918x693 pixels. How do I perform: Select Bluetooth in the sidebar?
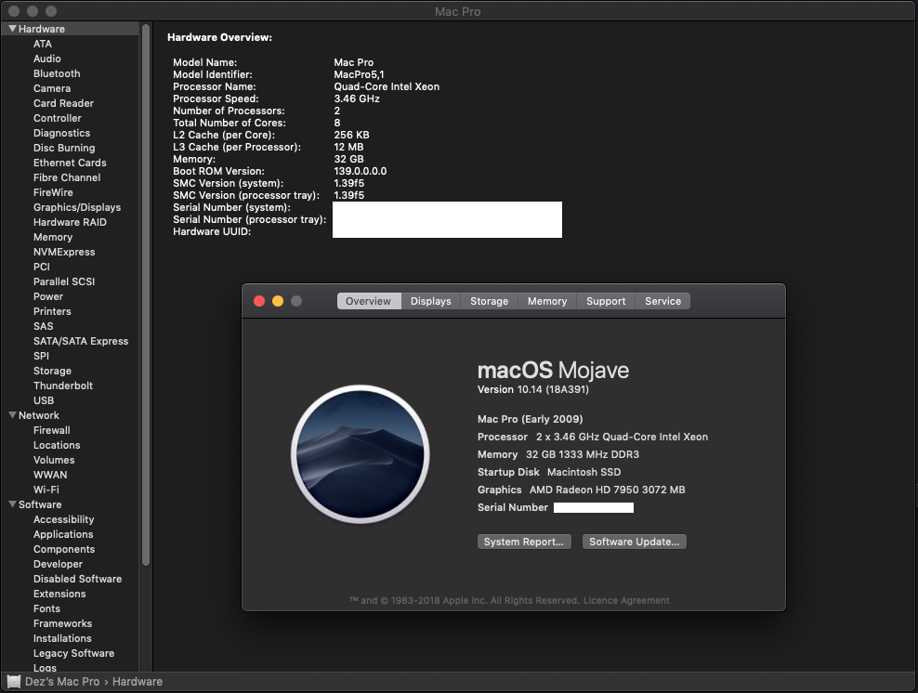tap(57, 73)
